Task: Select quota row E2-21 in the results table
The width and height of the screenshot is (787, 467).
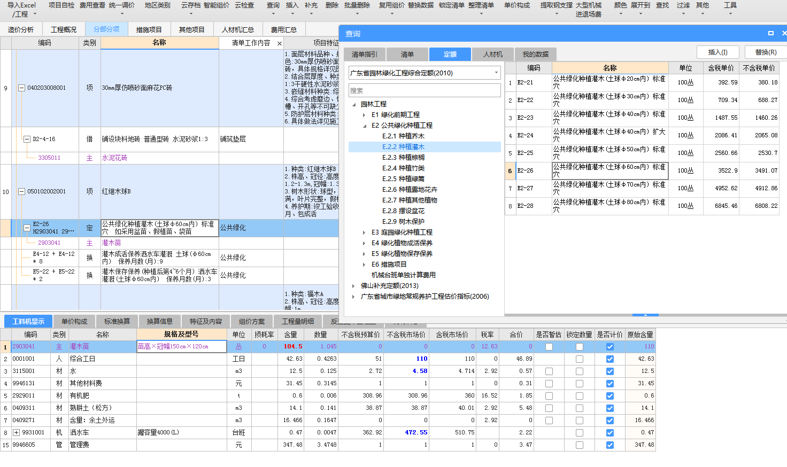Action: point(642,82)
